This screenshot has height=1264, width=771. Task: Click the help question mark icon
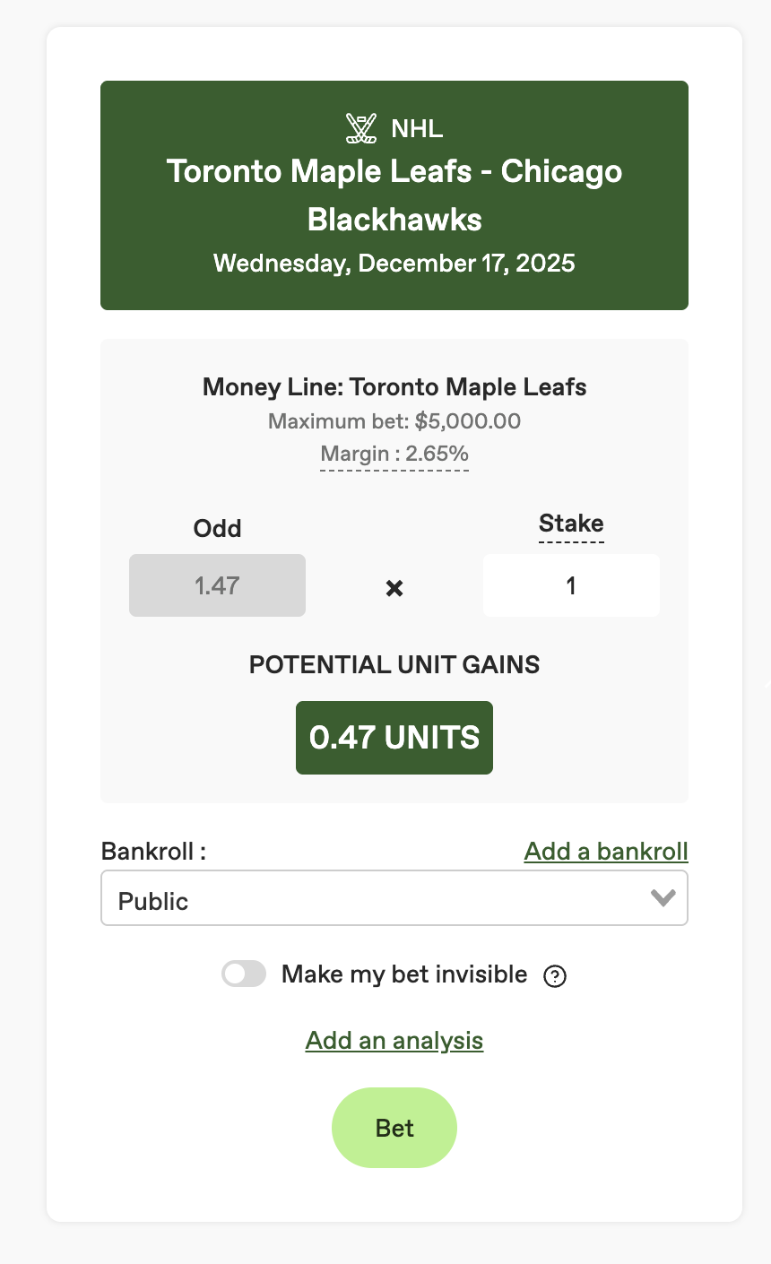tap(555, 975)
